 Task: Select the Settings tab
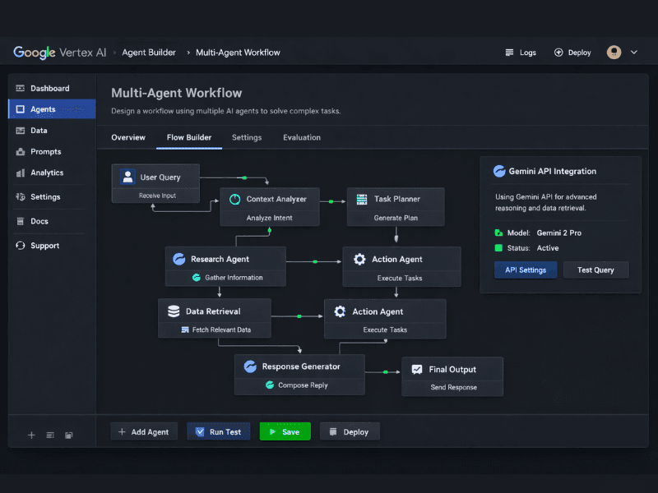pos(247,137)
